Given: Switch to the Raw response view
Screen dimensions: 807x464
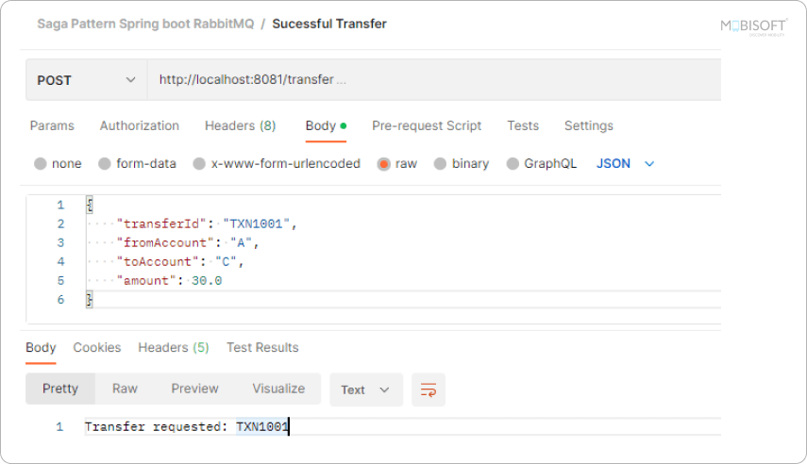Looking at the screenshot, I should pyautogui.click(x=126, y=389).
